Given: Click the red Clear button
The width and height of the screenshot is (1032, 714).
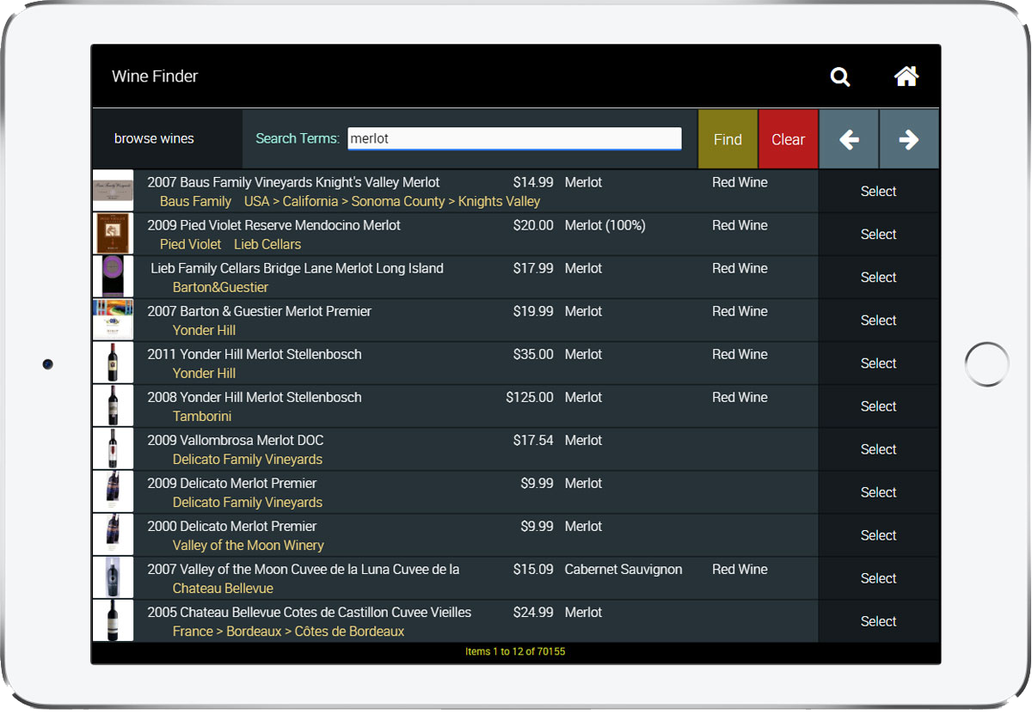Looking at the screenshot, I should pos(788,139).
